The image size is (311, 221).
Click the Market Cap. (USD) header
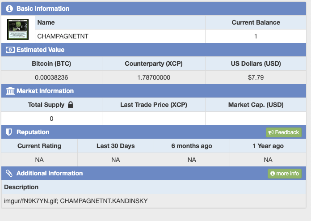pos(256,105)
